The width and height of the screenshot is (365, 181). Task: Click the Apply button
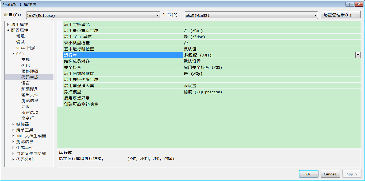click(352, 174)
